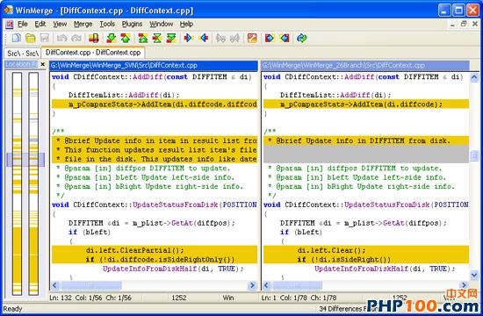Click the document icon left of File menu
The image size is (483, 316).
pyautogui.click(x=10, y=24)
